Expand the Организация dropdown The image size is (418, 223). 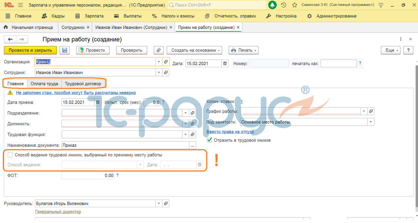click(x=159, y=62)
